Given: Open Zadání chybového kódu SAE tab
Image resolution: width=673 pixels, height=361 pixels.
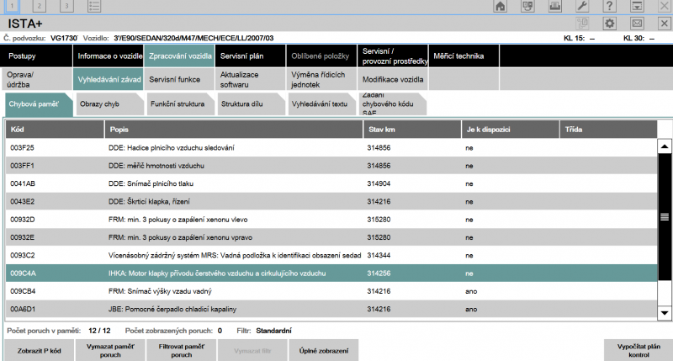Looking at the screenshot, I should pyautogui.click(x=392, y=104).
